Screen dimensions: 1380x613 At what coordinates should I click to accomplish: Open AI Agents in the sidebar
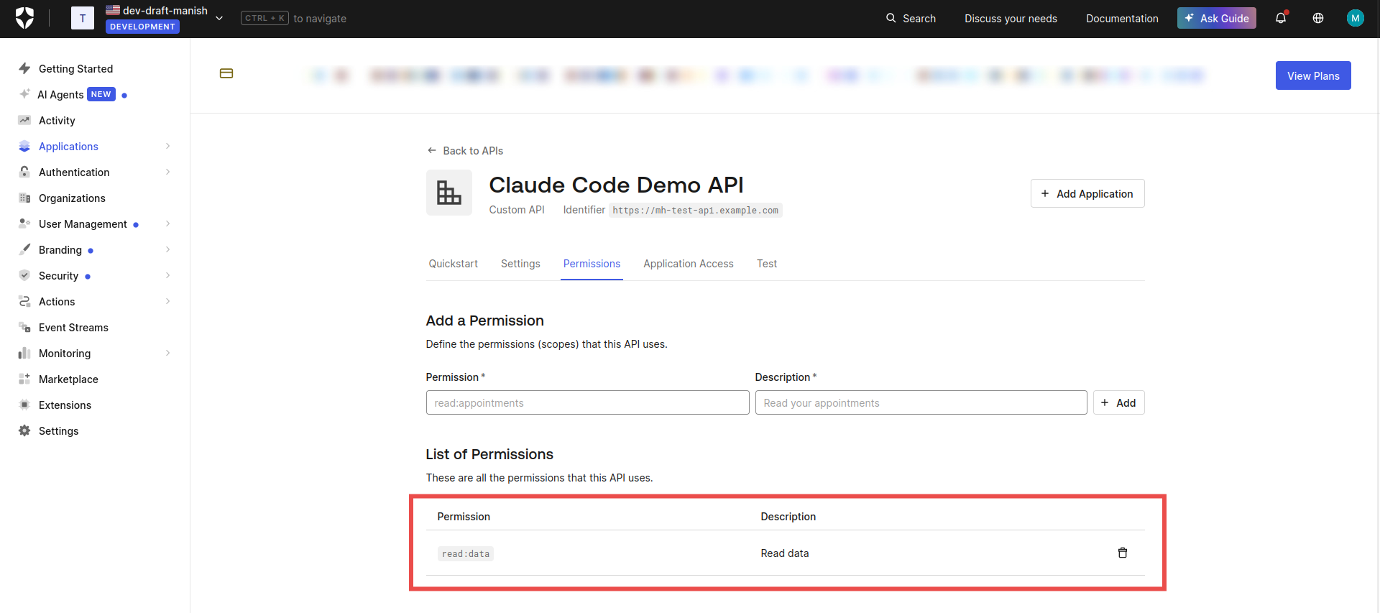(60, 94)
